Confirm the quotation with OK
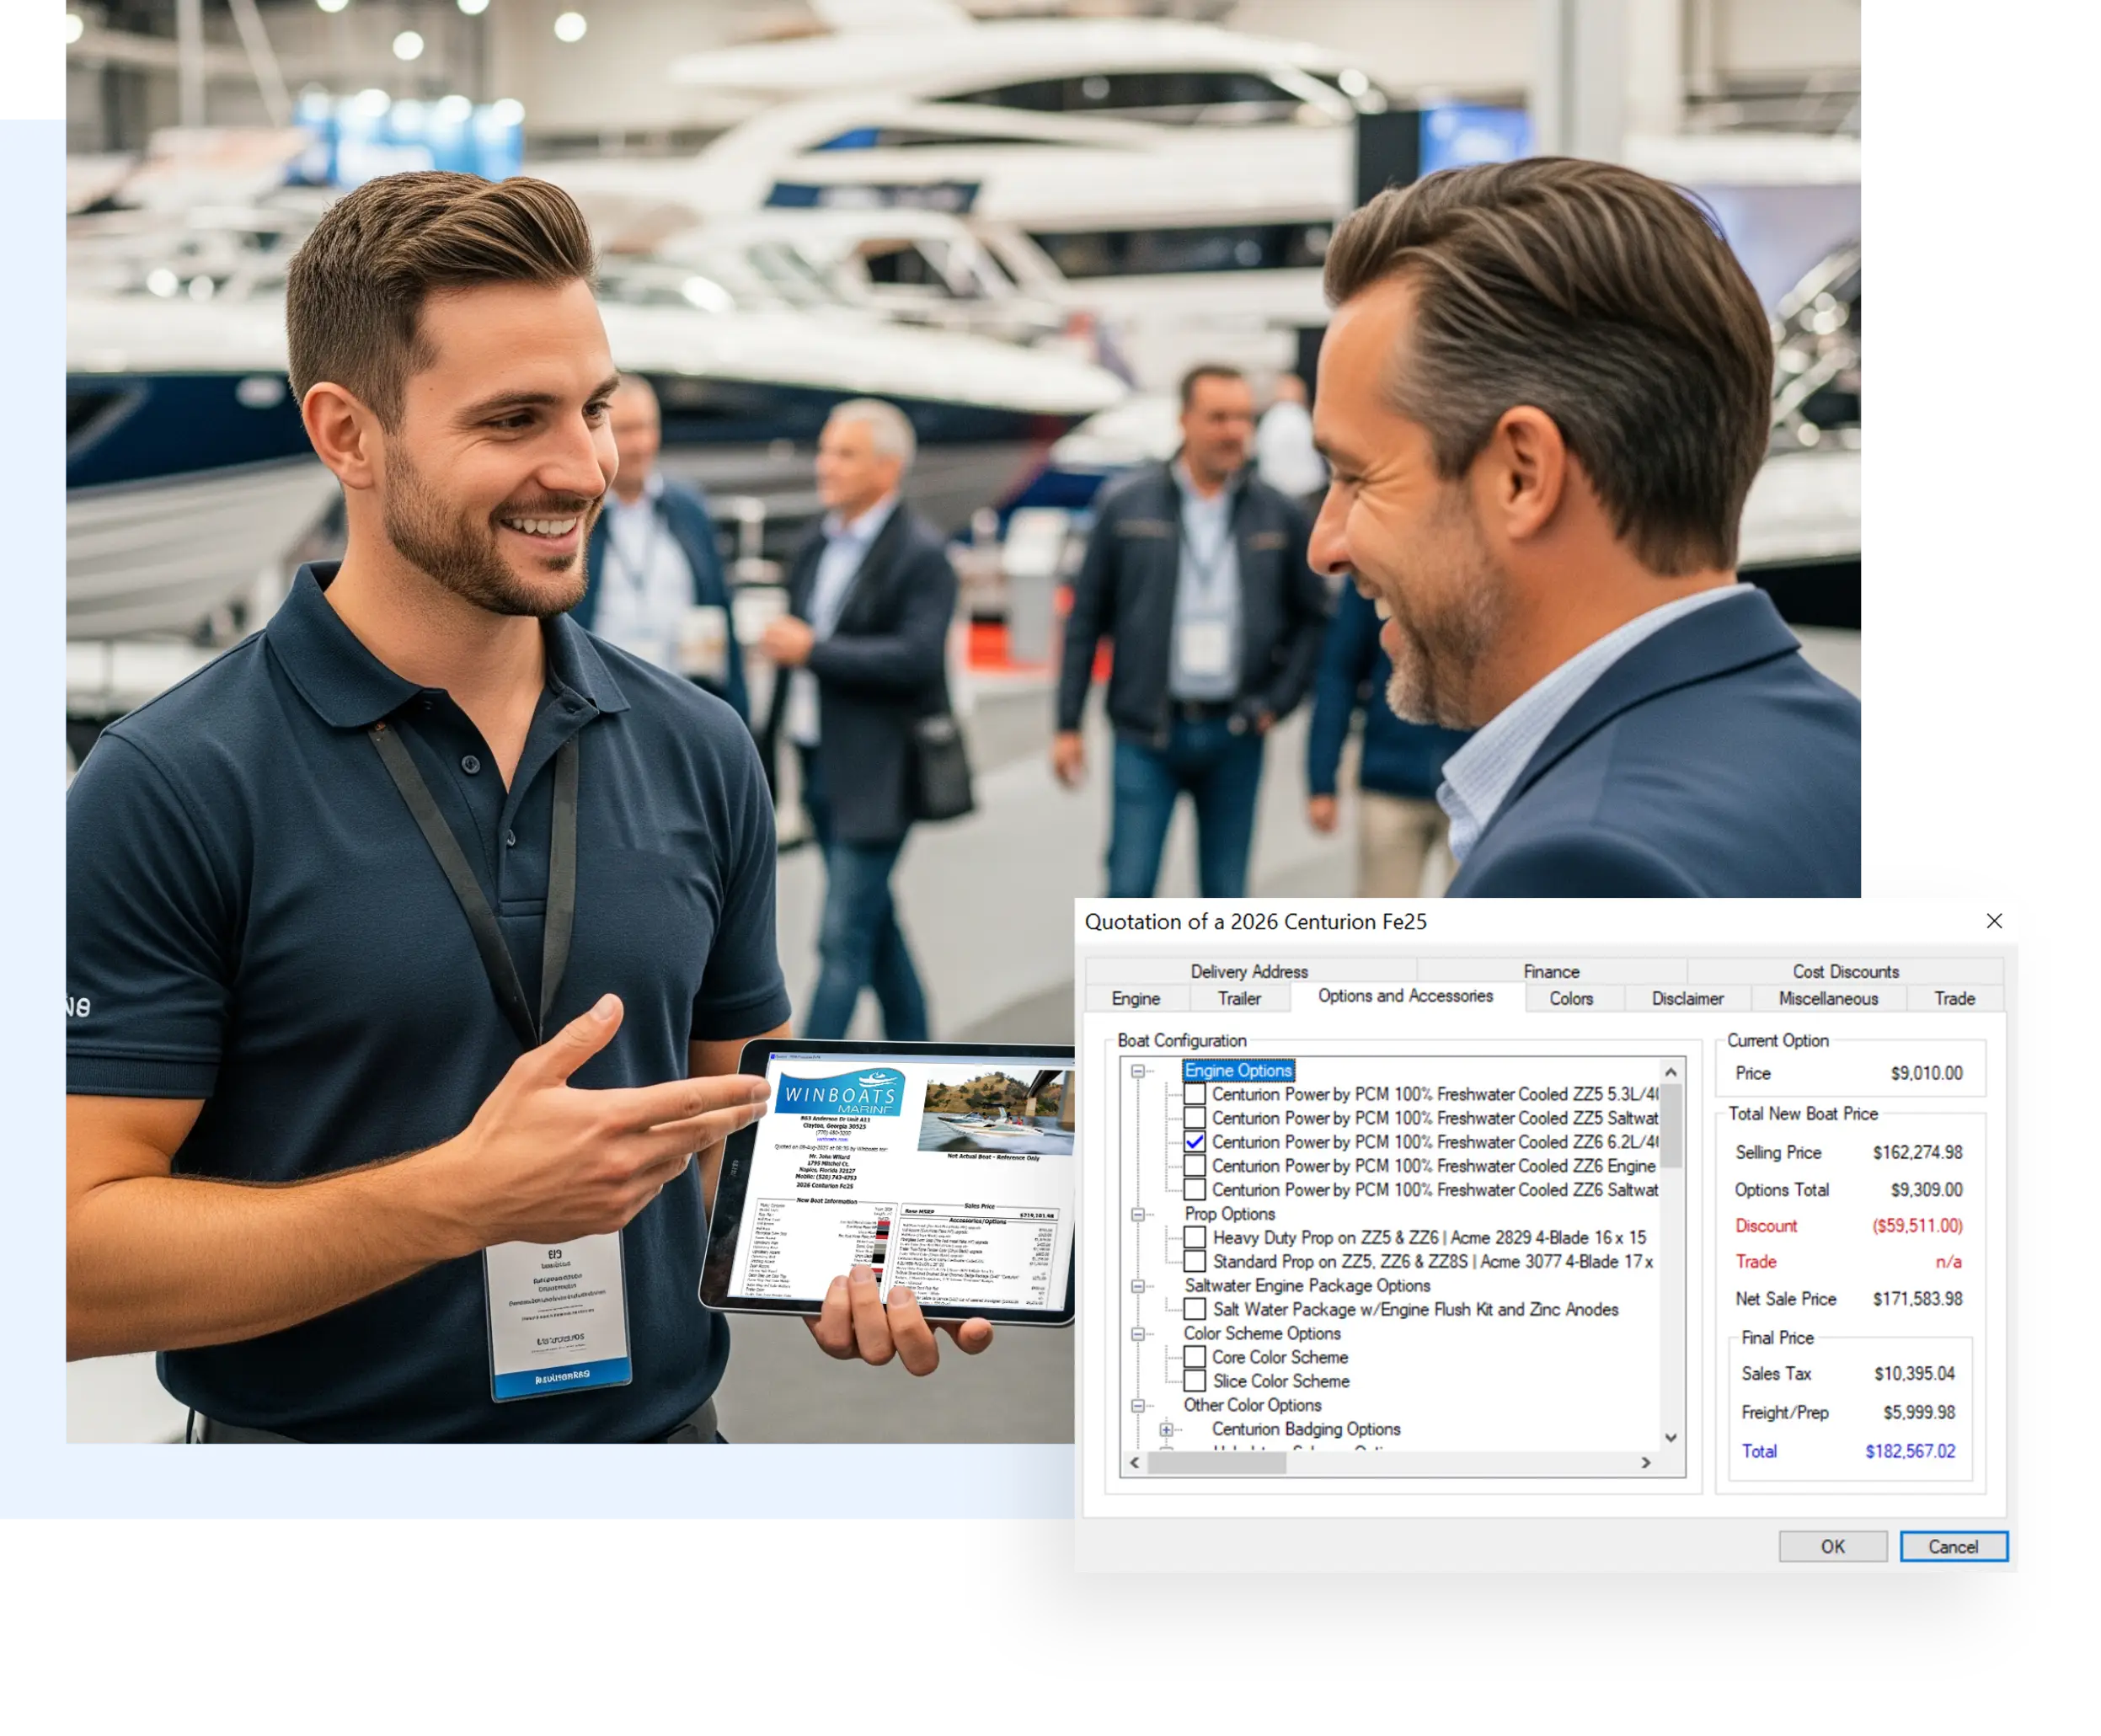2101x1736 pixels. (x=1833, y=1546)
